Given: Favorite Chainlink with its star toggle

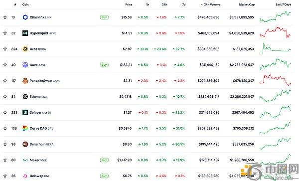Looking at the screenshot, I should (x=5, y=17).
